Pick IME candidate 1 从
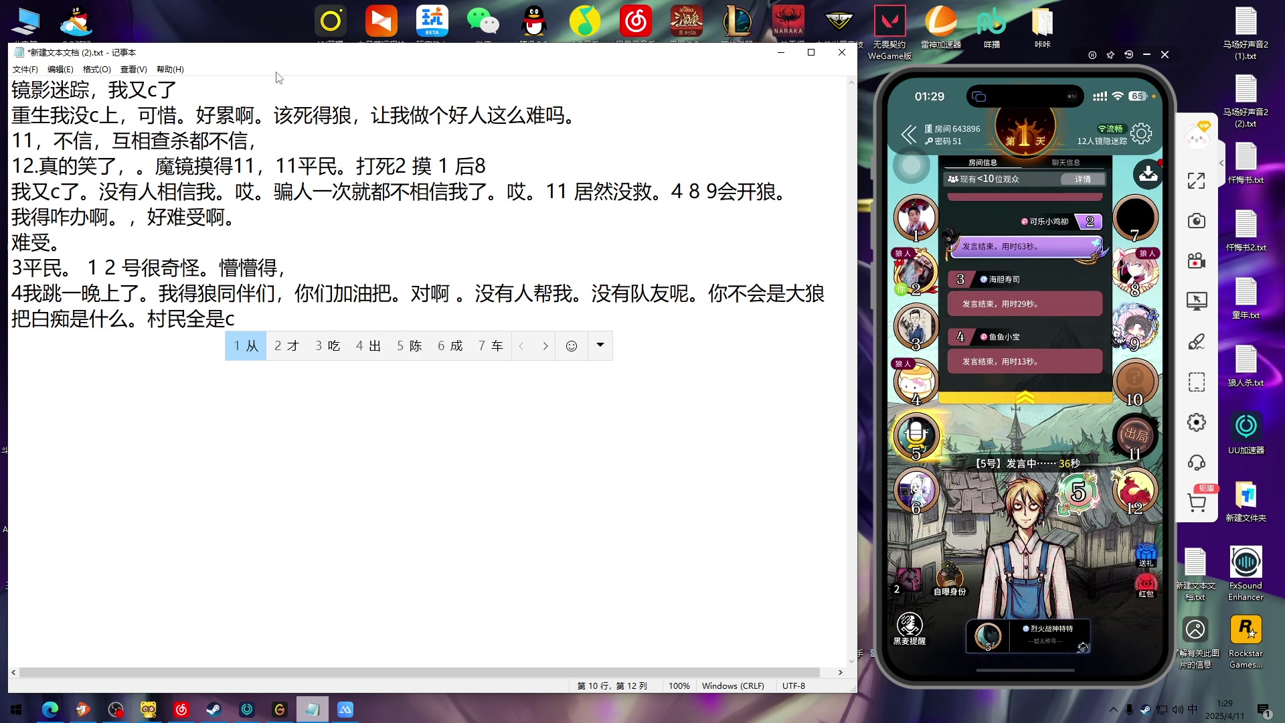 pos(246,346)
